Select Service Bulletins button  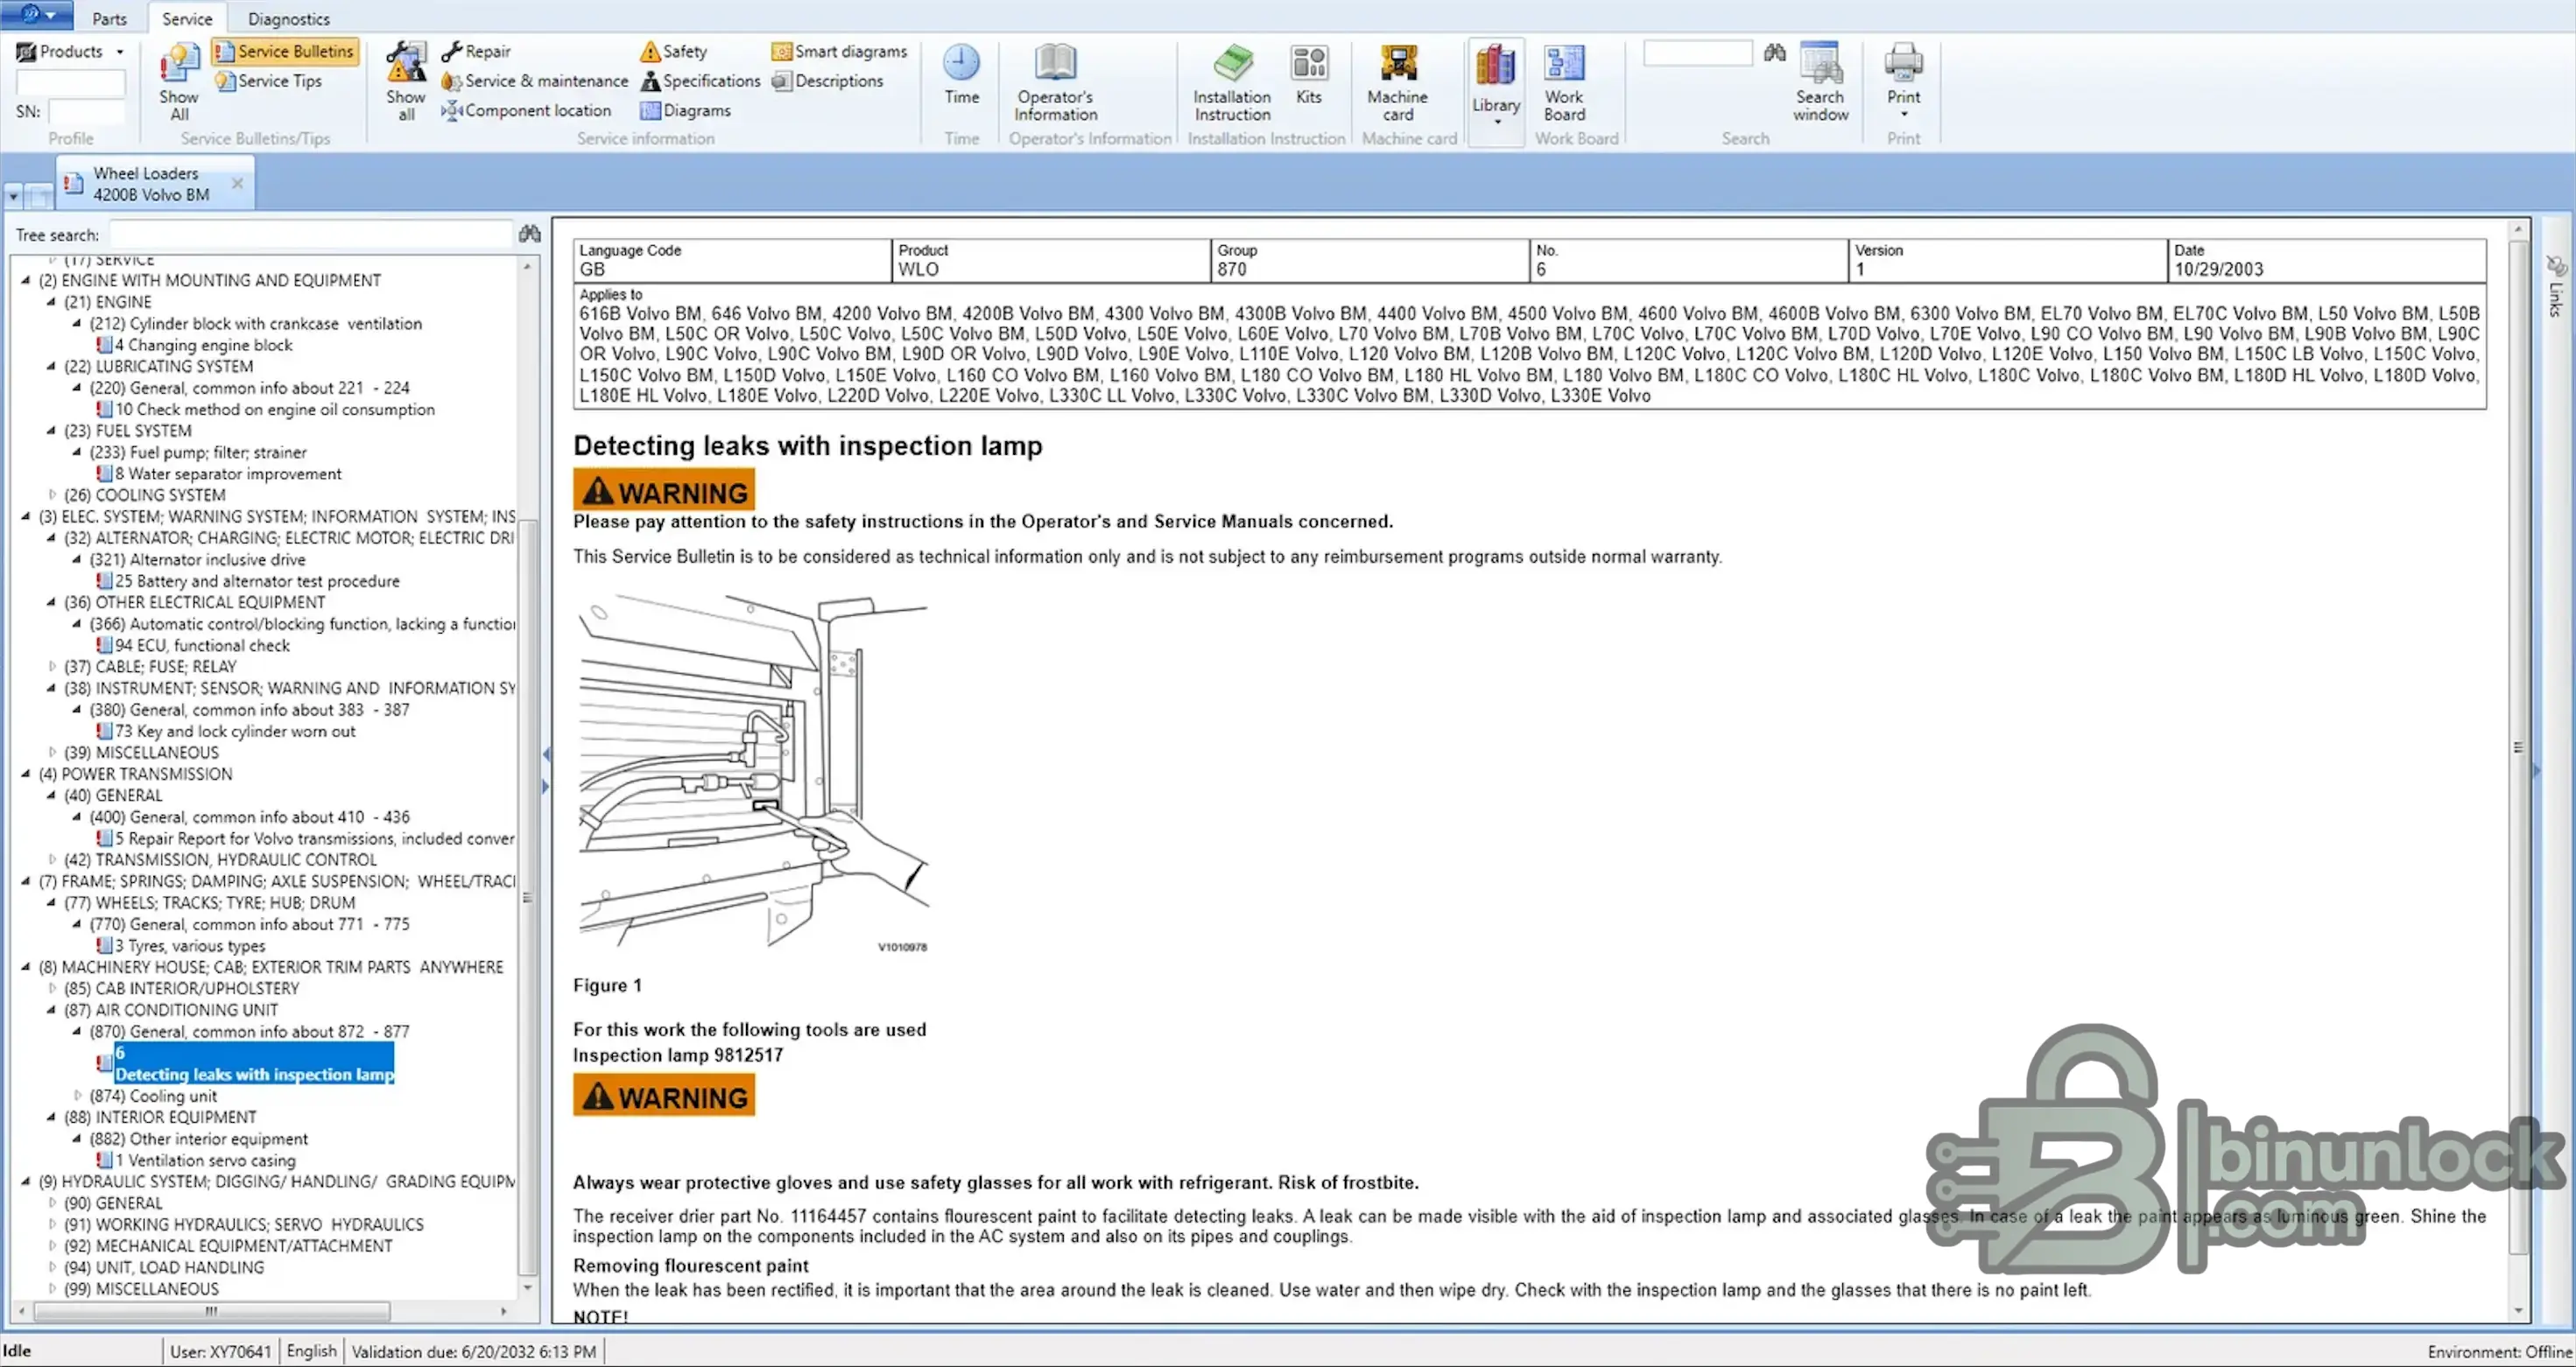285,51
